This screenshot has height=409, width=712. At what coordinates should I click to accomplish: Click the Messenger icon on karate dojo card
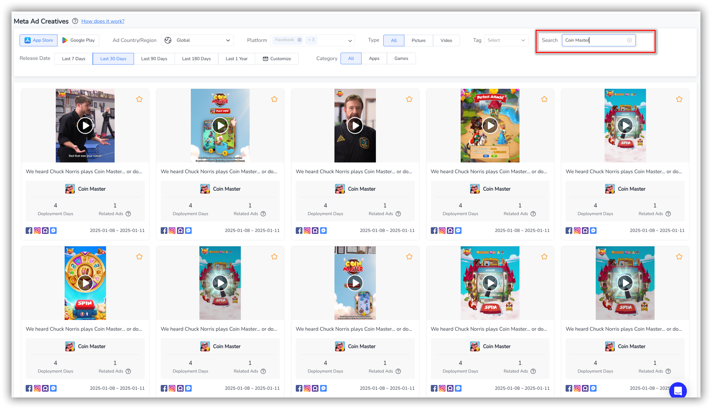[x=53, y=231]
